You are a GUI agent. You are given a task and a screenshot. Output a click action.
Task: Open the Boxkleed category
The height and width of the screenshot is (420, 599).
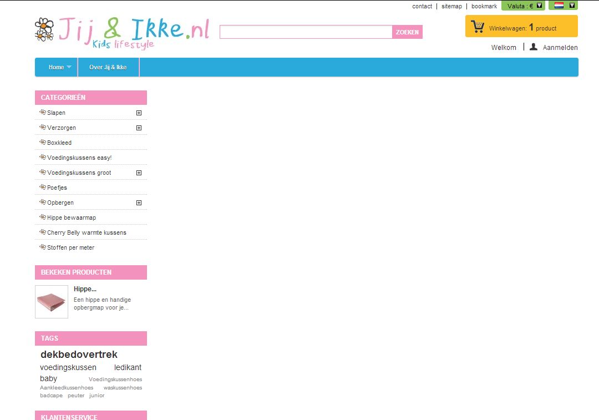[x=59, y=143]
